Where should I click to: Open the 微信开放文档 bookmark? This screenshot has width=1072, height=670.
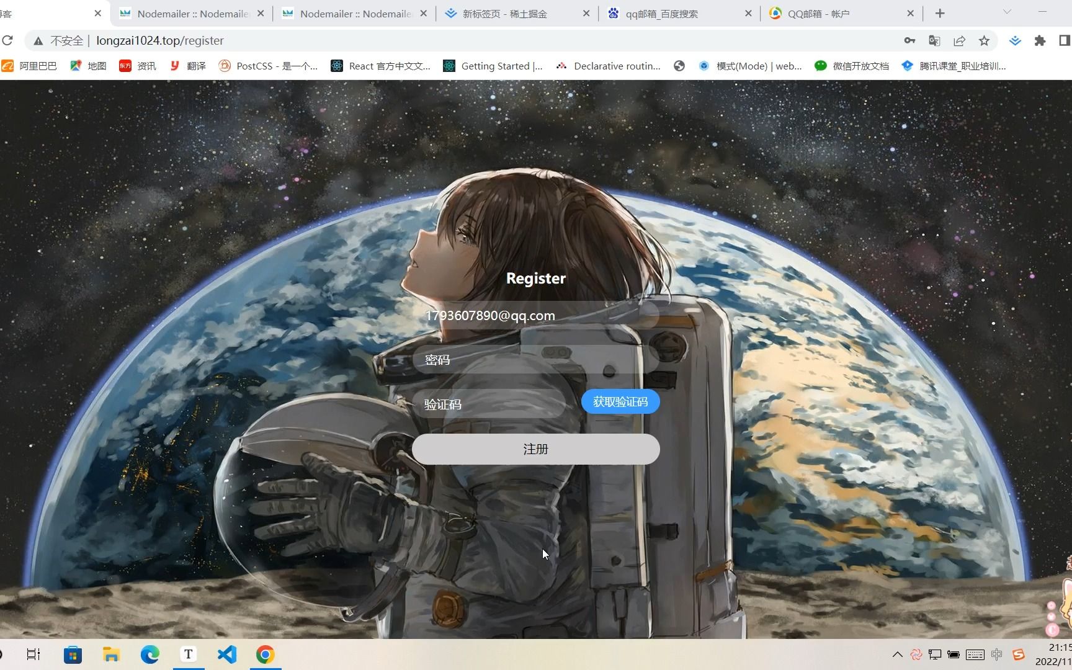click(852, 66)
